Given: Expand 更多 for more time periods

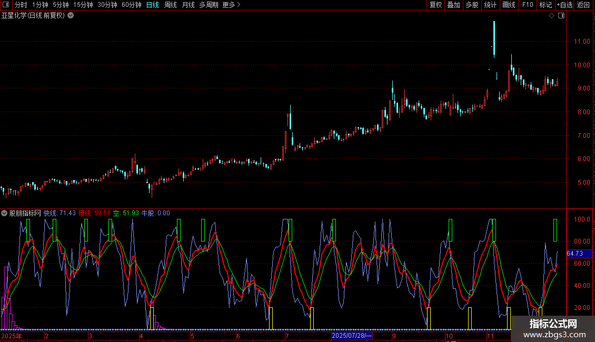Looking at the screenshot, I should pyautogui.click(x=231, y=5).
